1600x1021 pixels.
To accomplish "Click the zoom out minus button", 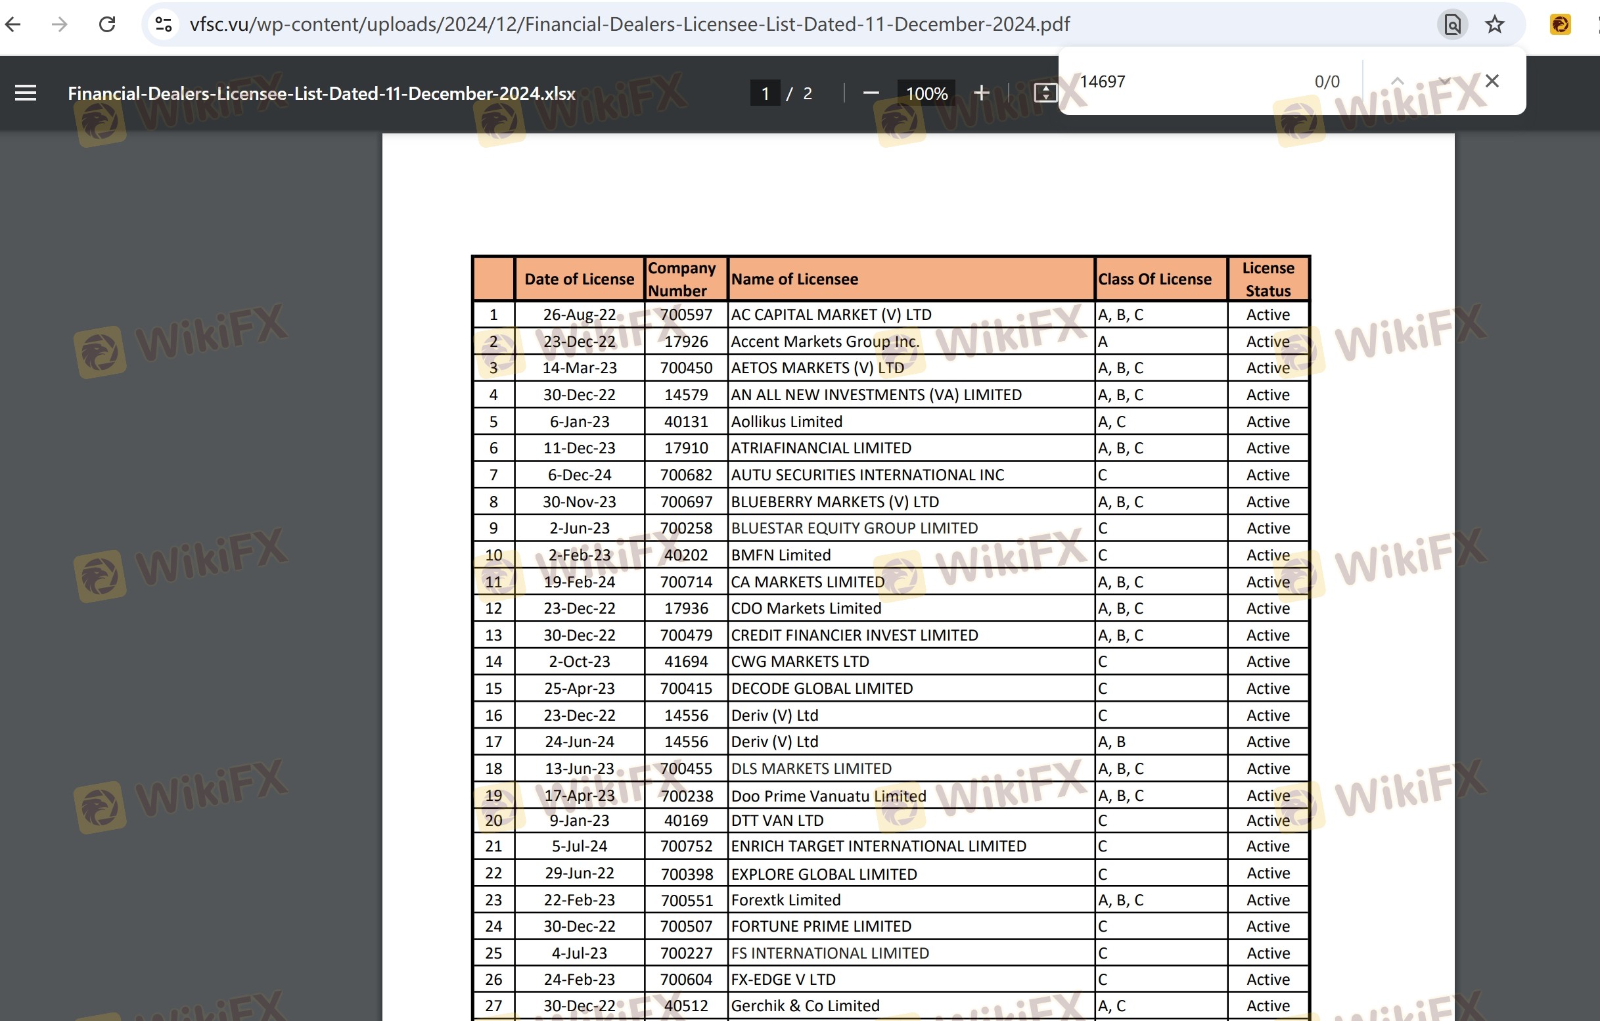I will (871, 93).
